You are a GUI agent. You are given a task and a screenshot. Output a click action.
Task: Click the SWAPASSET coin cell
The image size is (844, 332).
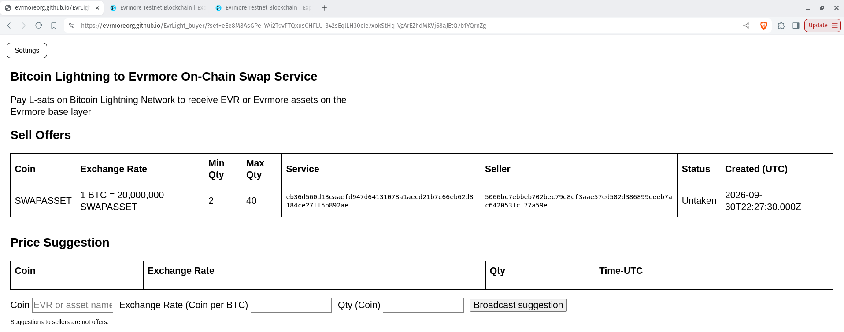point(43,201)
